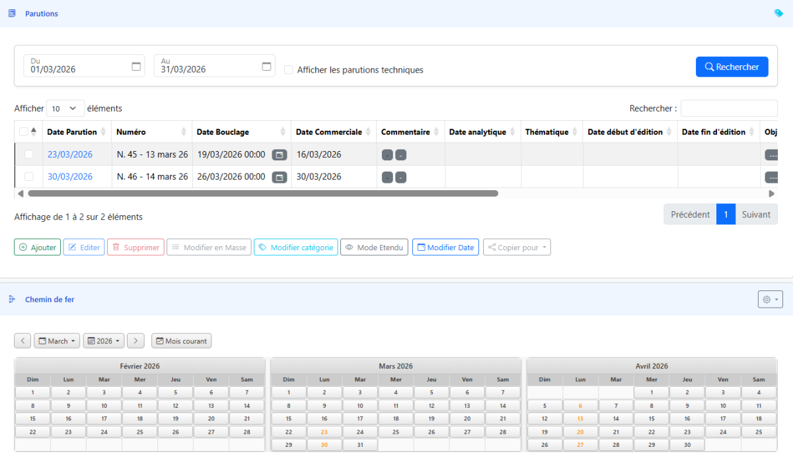Open the Chemin de fer gear settings
Screen dimensions: 793x462
point(770,300)
